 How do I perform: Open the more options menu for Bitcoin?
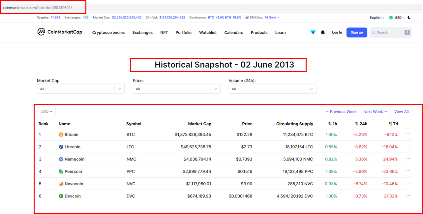click(x=408, y=134)
